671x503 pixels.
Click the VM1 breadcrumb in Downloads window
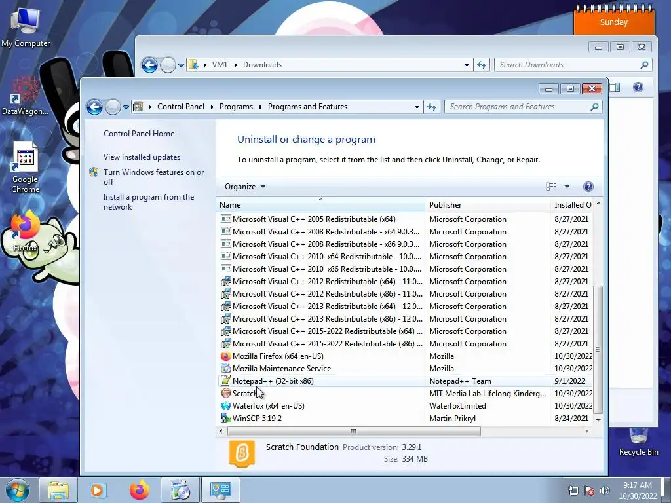click(220, 65)
